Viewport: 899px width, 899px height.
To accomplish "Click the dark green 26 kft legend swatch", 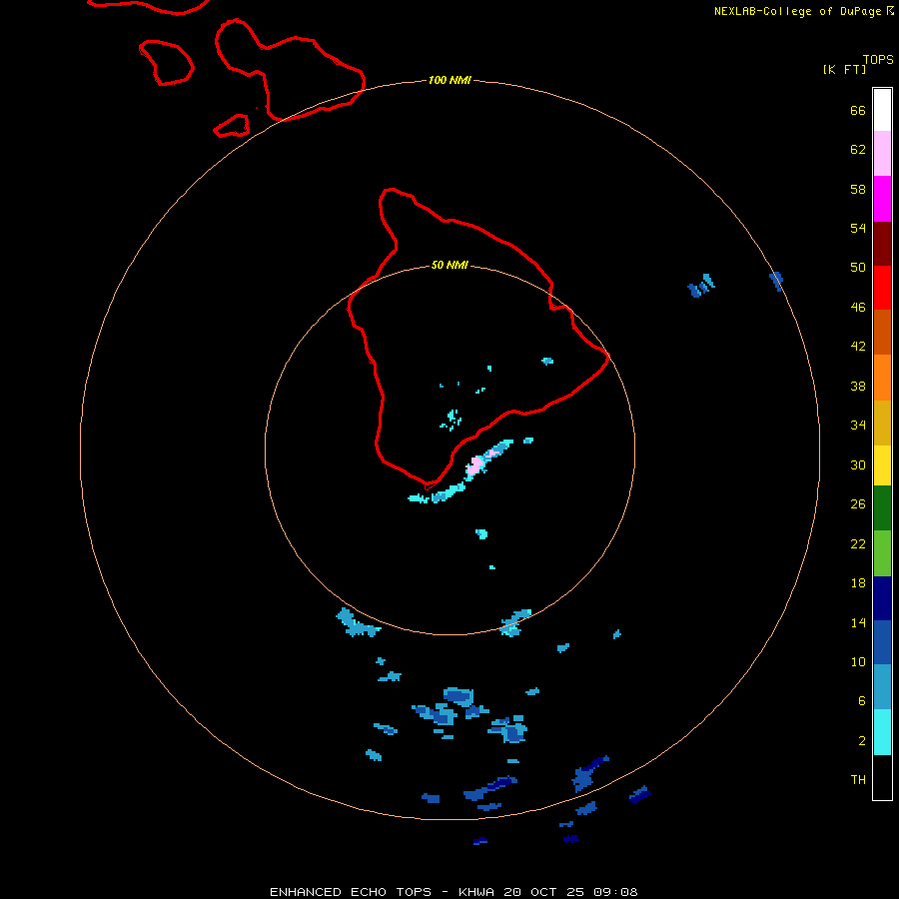I will (882, 508).
